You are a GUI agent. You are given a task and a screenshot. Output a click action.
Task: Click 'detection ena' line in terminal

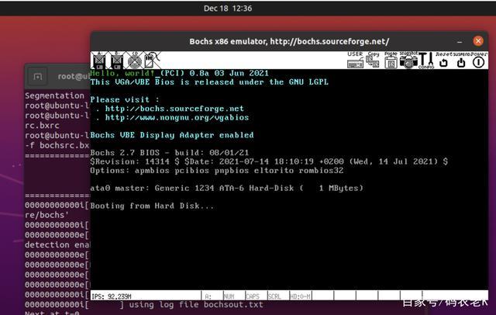[x=57, y=244]
